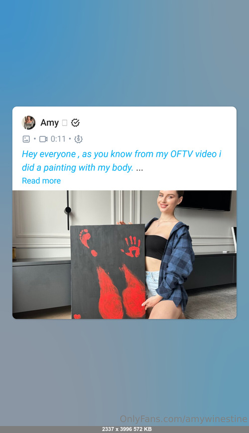Image resolution: width=249 pixels, height=433 pixels.
Task: Click the 0:11 video duration label
Action: tap(58, 139)
